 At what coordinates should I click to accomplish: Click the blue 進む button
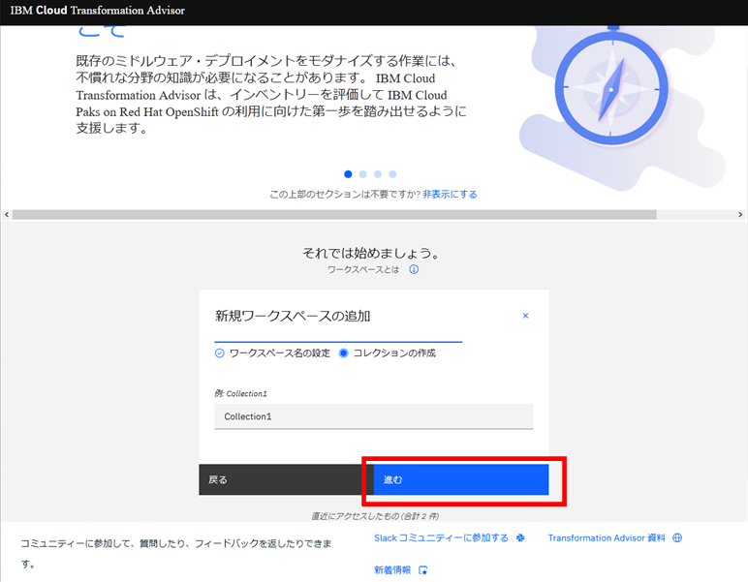(461, 479)
